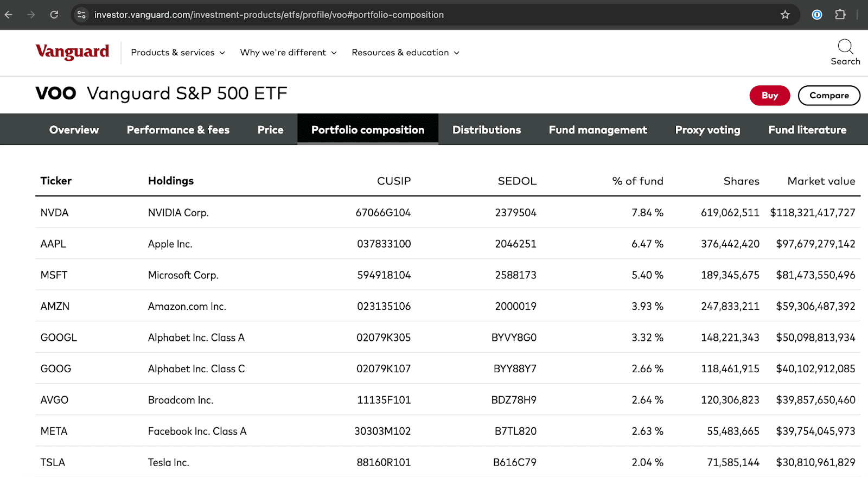Open the Fund management tab
Viewport: 868px width, 477px height.
pyautogui.click(x=598, y=130)
